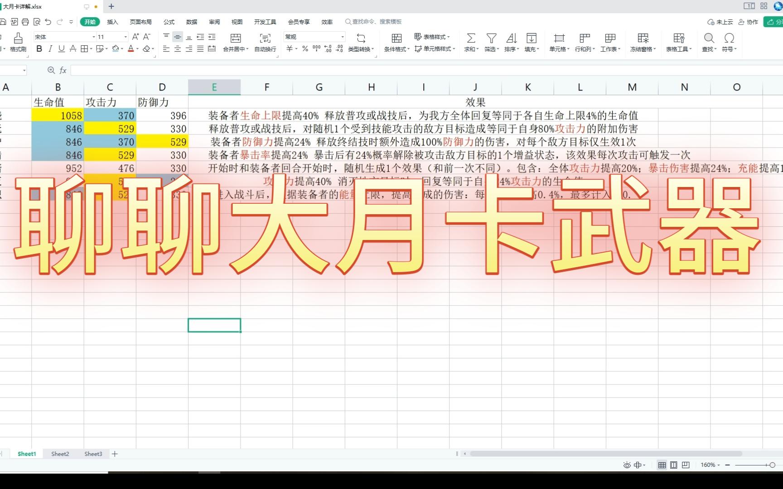This screenshot has height=489, width=783.
Task: Click the Table Tools (表格工具) icon
Action: [679, 38]
